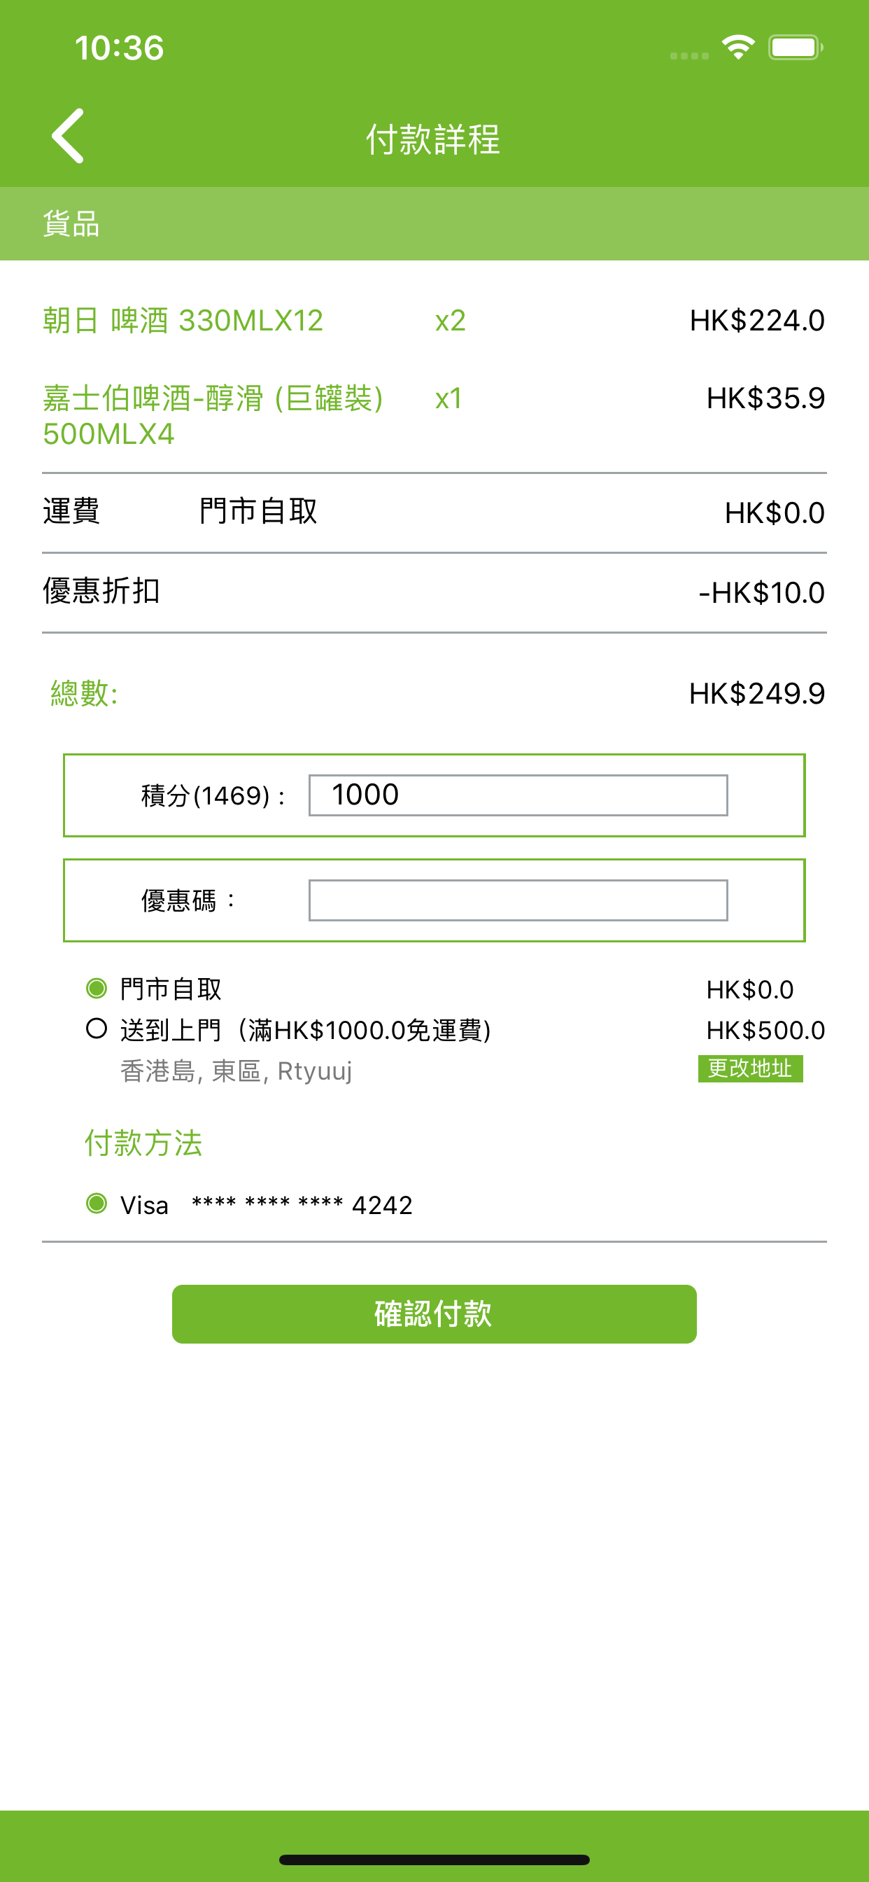Viewport: 869px width, 1882px height.
Task: Tap the 總數 total amount HK$249.9
Action: click(x=756, y=693)
